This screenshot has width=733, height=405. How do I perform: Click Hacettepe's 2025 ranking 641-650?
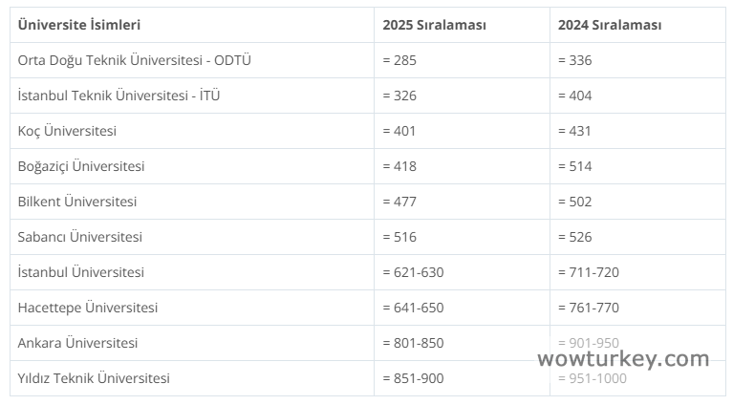[x=413, y=308]
